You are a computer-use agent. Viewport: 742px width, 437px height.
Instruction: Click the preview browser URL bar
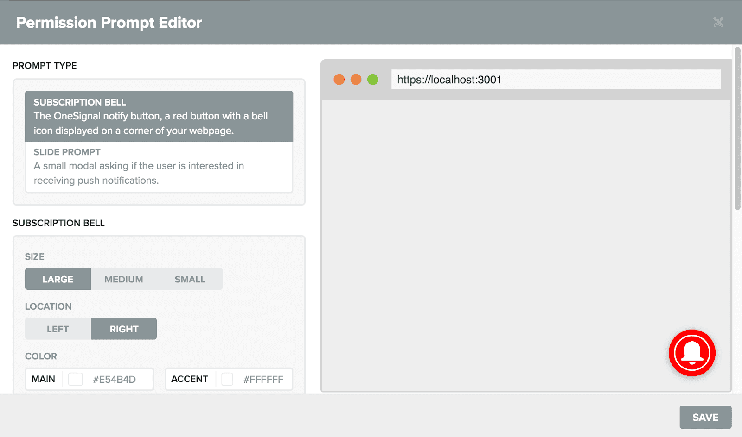click(x=556, y=80)
